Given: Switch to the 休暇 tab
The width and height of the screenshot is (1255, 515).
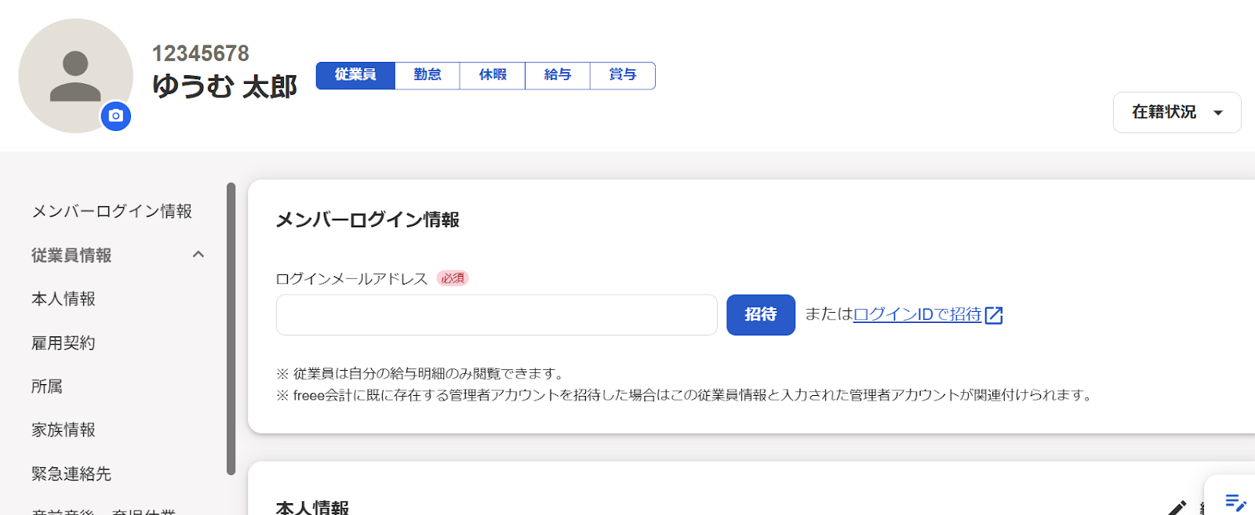Looking at the screenshot, I should [x=493, y=75].
